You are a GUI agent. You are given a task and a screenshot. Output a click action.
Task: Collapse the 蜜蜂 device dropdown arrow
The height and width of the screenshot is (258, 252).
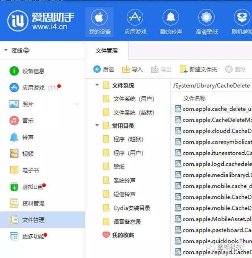pyautogui.click(x=6, y=50)
